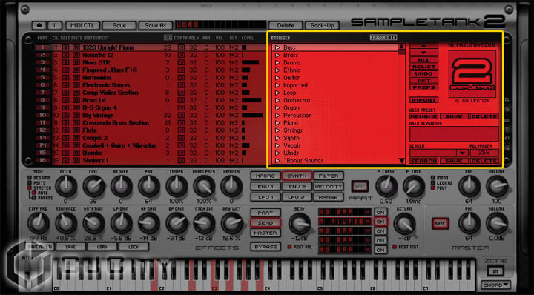Select STRETCH mode option
The width and height of the screenshot is (534, 295).
click(30, 188)
